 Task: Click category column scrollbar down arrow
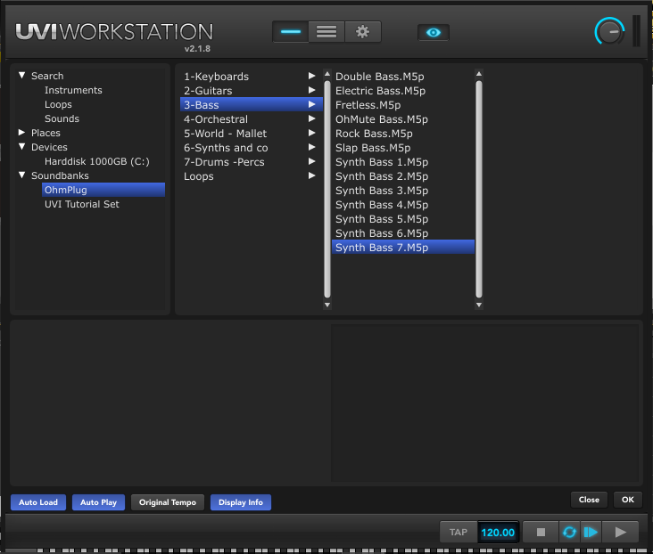pos(327,305)
